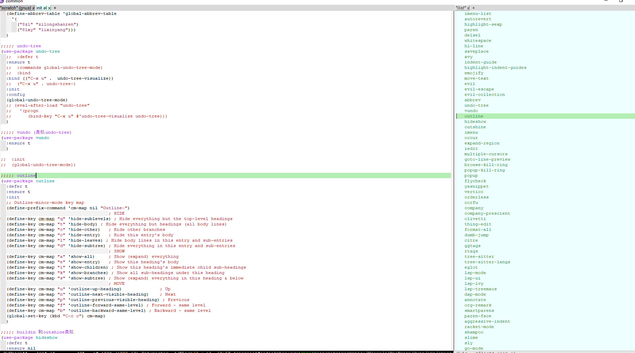635x353 pixels.
Task: Select racket-mode in Ilist panel
Action: point(479,327)
